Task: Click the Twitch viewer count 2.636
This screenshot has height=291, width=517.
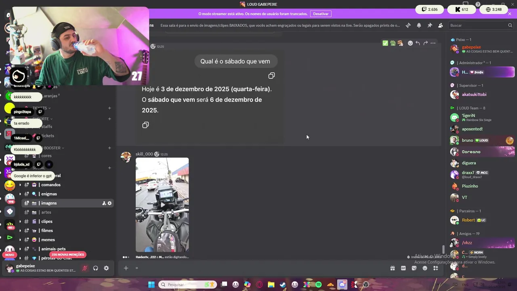Action: pyautogui.click(x=430, y=9)
